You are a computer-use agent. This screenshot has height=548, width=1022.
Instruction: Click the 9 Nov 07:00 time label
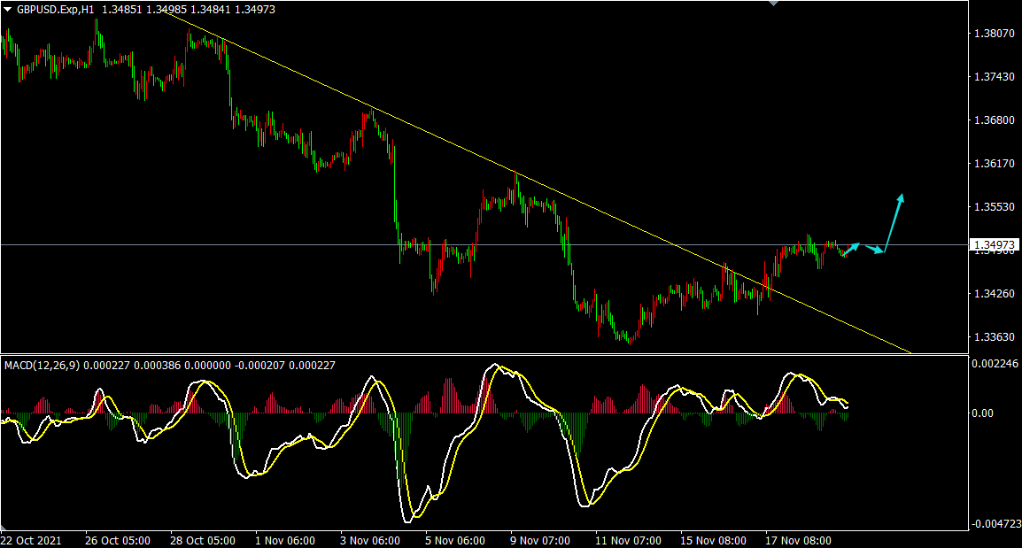tap(539, 541)
